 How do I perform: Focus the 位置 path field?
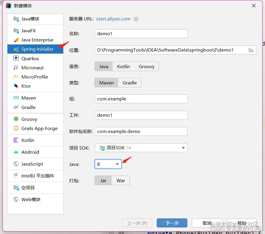[x=175, y=50]
